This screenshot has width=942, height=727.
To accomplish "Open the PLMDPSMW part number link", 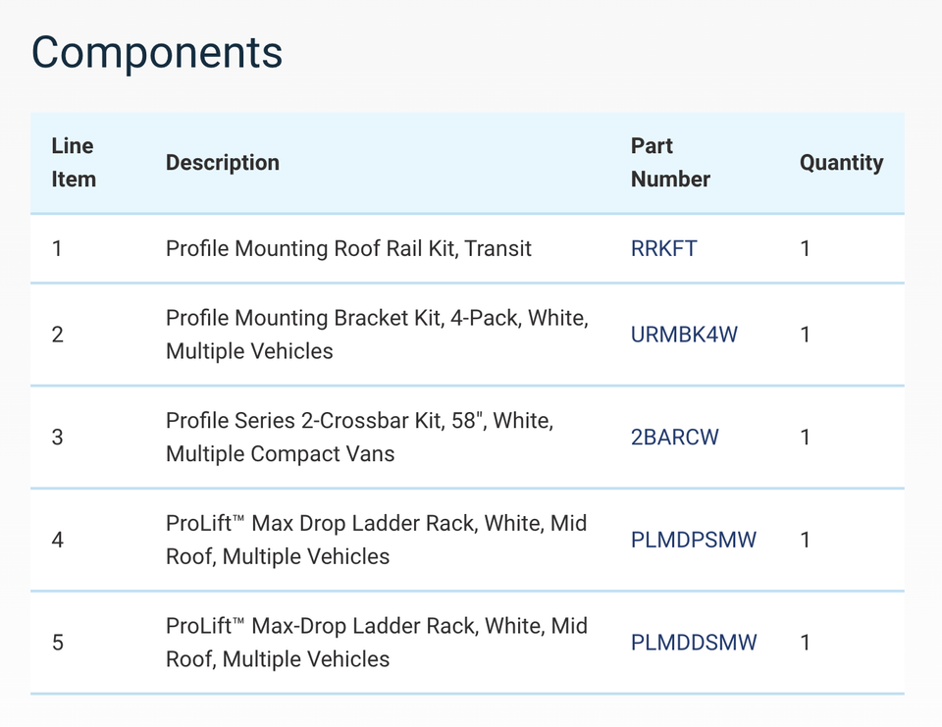I will click(693, 540).
